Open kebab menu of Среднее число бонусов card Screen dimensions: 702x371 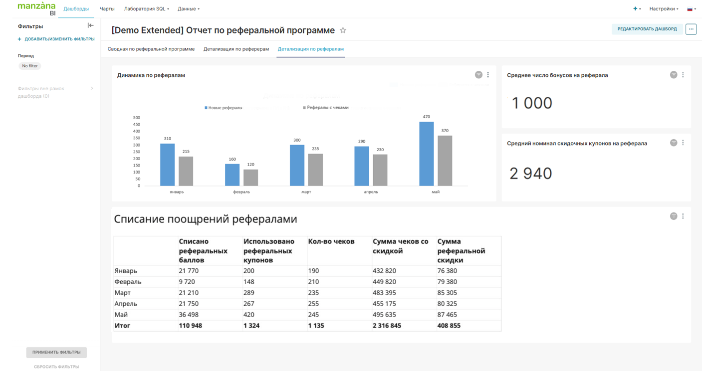[683, 75]
